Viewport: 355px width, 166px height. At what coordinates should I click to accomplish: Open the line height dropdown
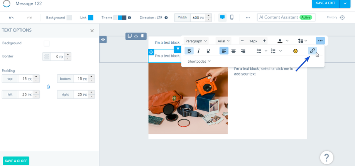click(303, 41)
